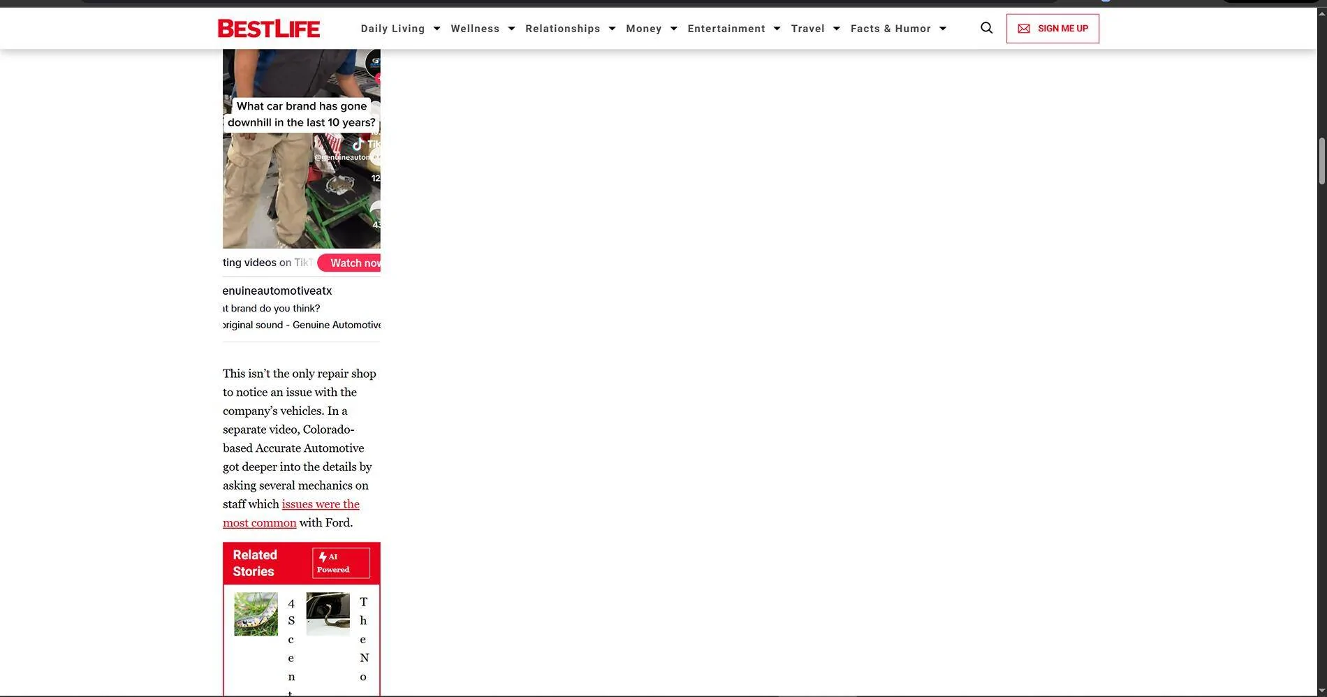Click the search magnifying glass icon
This screenshot has width=1327, height=697.
(x=986, y=28)
